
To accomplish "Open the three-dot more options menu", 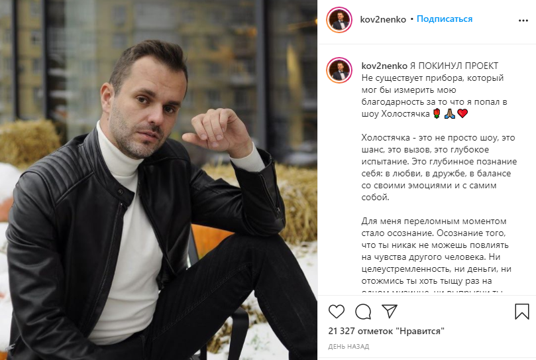I will click(x=523, y=21).
